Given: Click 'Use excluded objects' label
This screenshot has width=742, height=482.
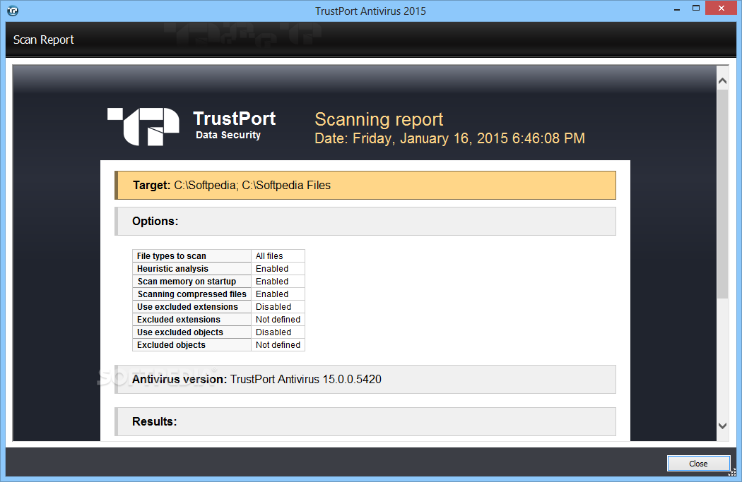Looking at the screenshot, I should click(192, 332).
